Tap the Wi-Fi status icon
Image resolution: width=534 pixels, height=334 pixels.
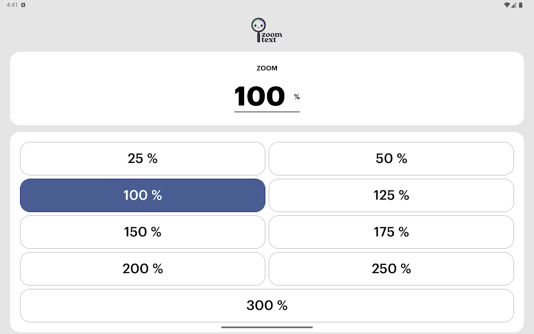[506, 5]
